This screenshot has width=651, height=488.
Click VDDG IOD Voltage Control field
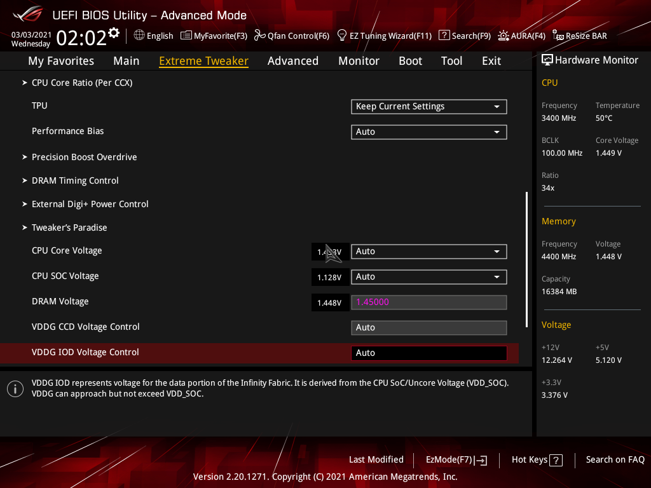click(x=429, y=353)
